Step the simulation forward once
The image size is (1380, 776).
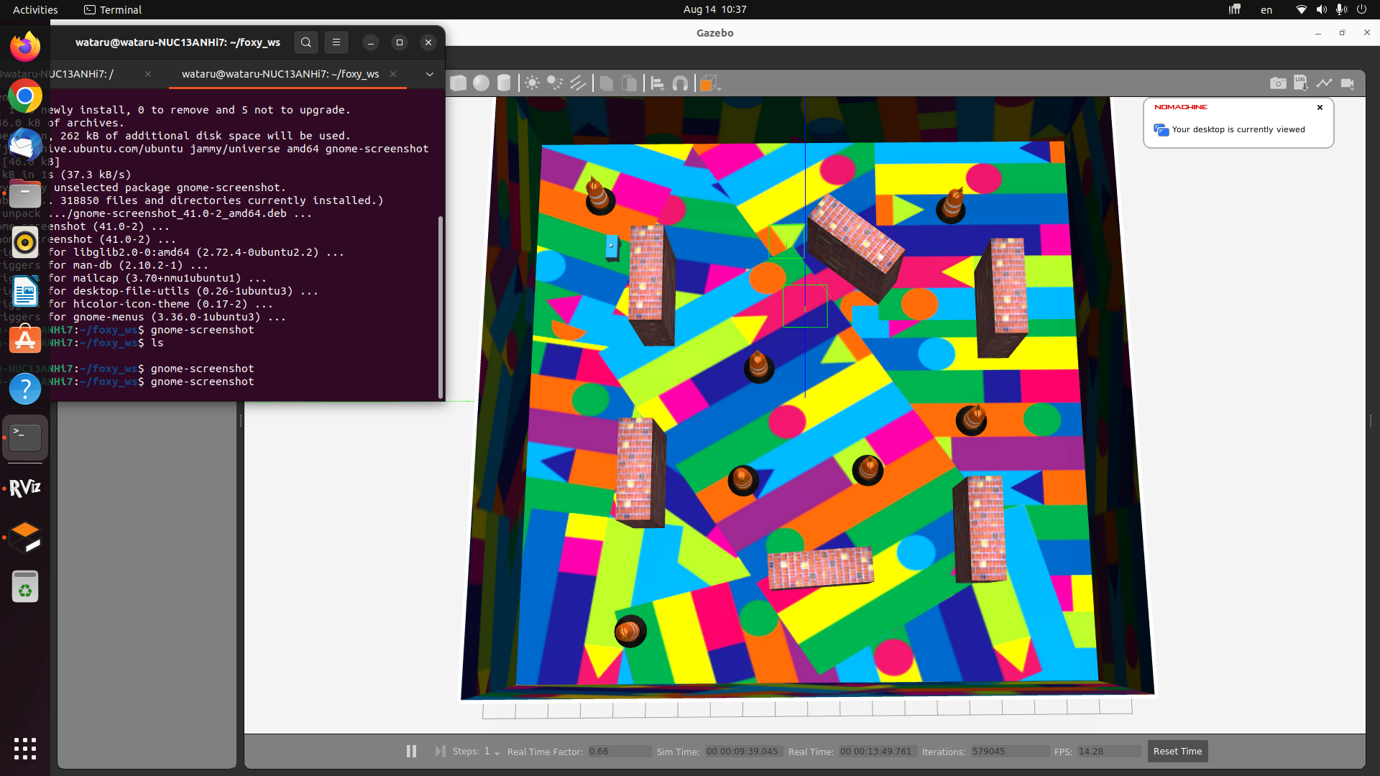click(x=440, y=751)
